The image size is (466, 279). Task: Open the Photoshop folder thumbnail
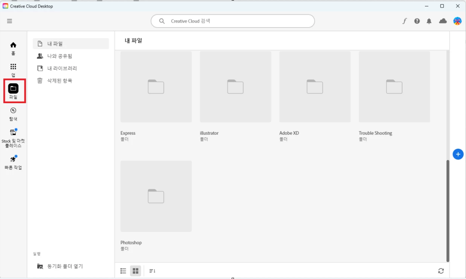156,196
